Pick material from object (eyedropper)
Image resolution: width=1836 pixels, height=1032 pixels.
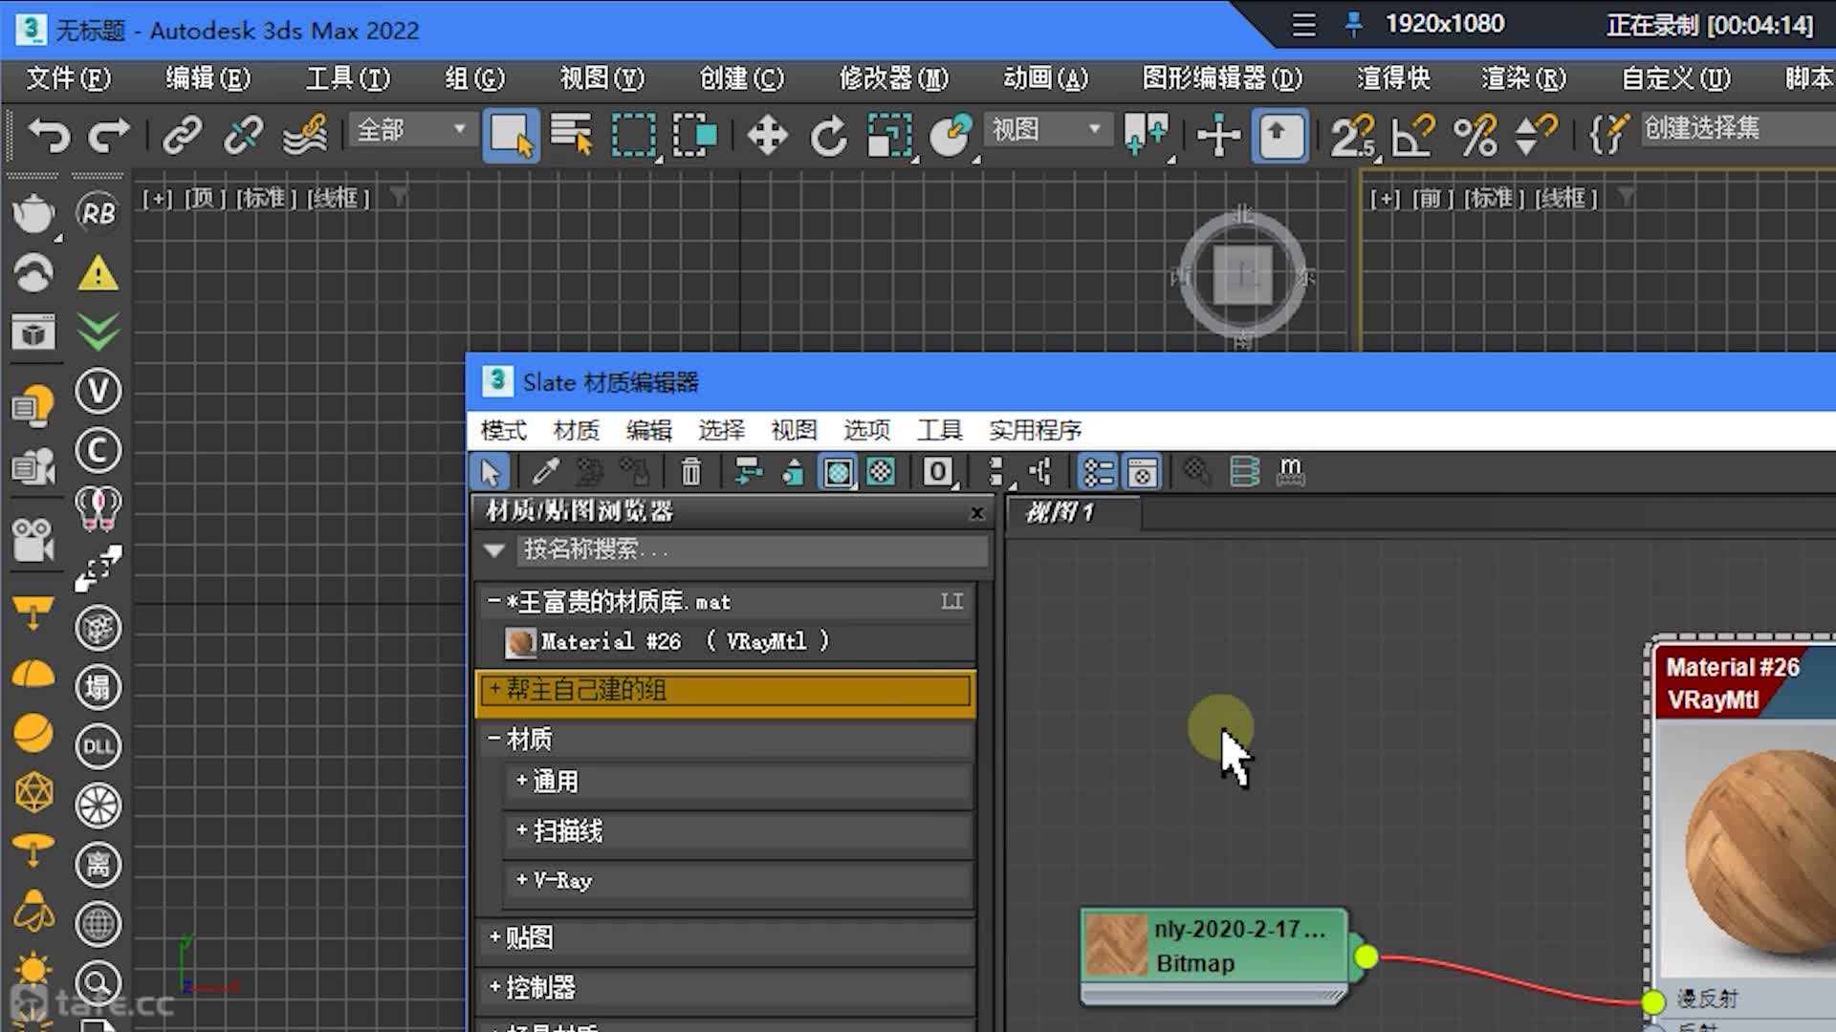tap(546, 471)
